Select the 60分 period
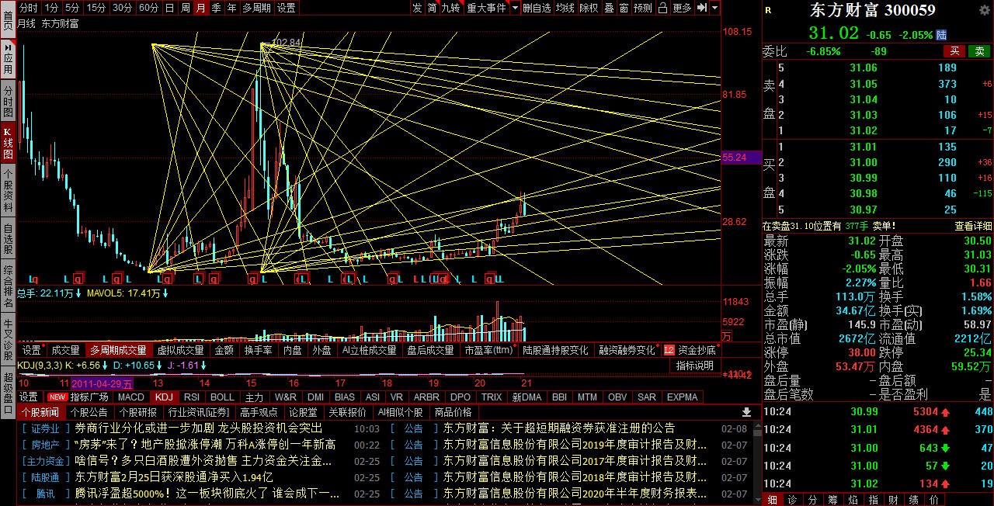 point(148,8)
